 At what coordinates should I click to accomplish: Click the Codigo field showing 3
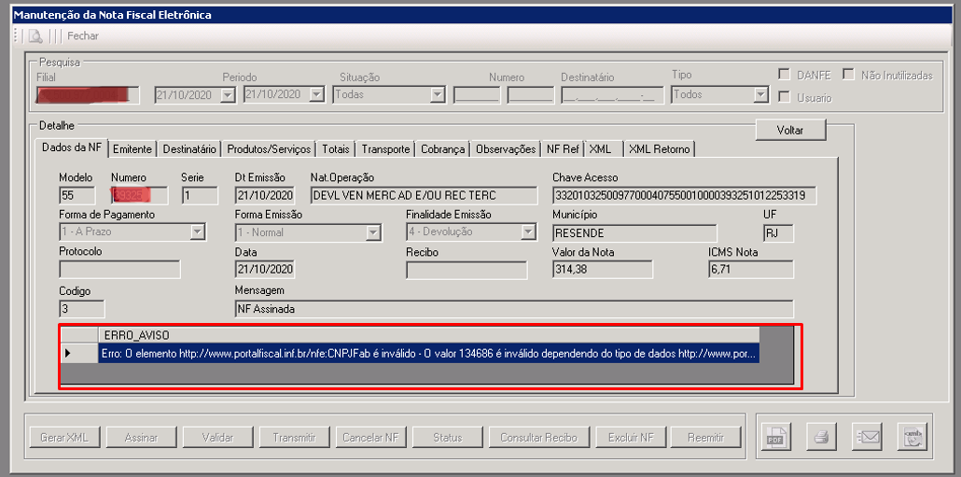pyautogui.click(x=82, y=309)
